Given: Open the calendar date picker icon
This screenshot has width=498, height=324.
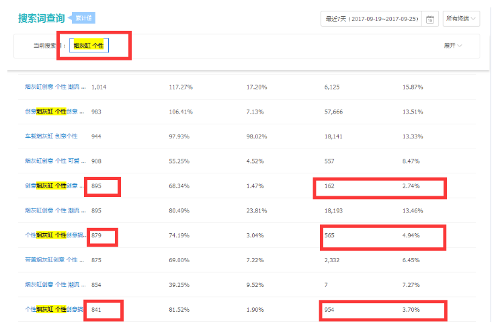Looking at the screenshot, I should 429,19.
